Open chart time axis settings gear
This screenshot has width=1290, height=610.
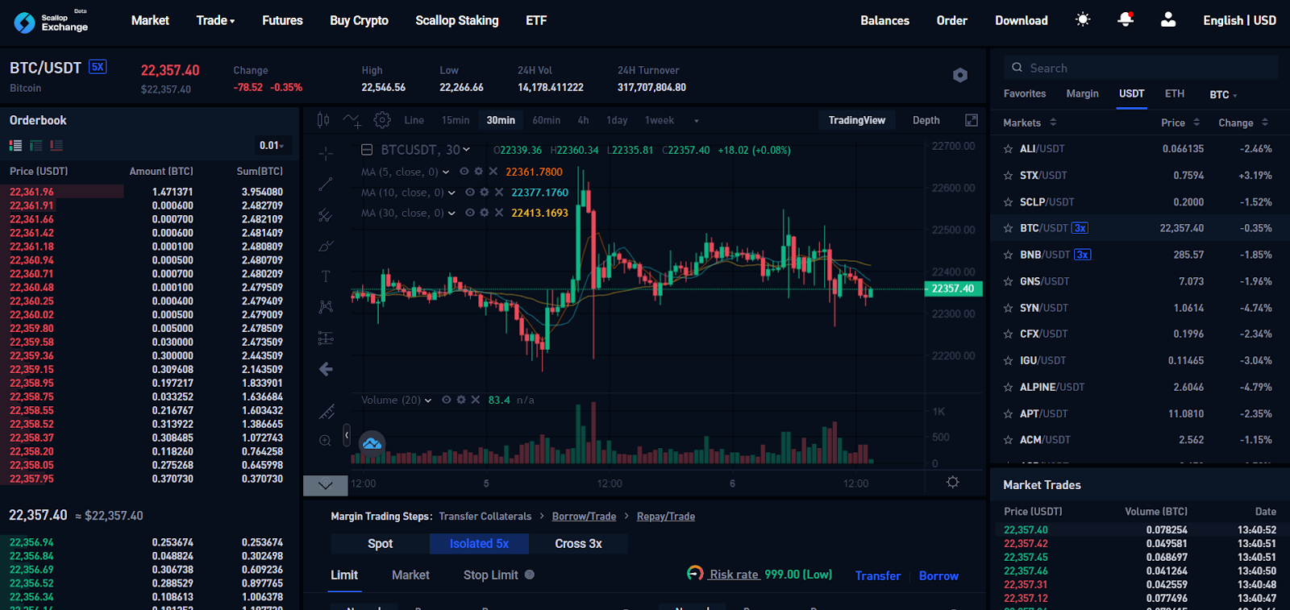point(953,482)
